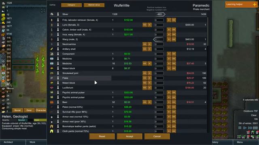
Task: Open Pistol (normal 83%) info icon
Action: tap(58, 107)
